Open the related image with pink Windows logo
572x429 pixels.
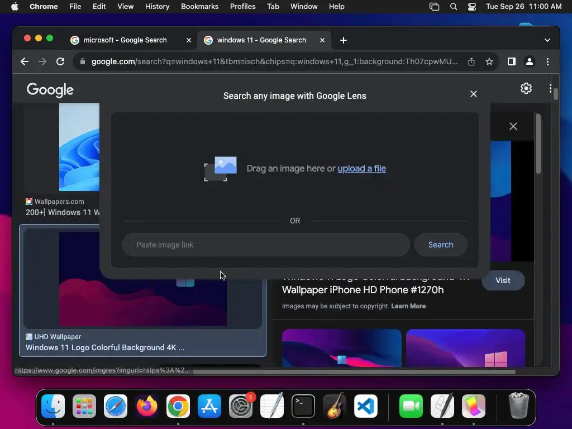tap(465, 348)
